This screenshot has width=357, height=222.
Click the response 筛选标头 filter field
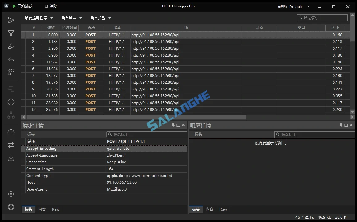pyautogui.click(x=314, y=134)
